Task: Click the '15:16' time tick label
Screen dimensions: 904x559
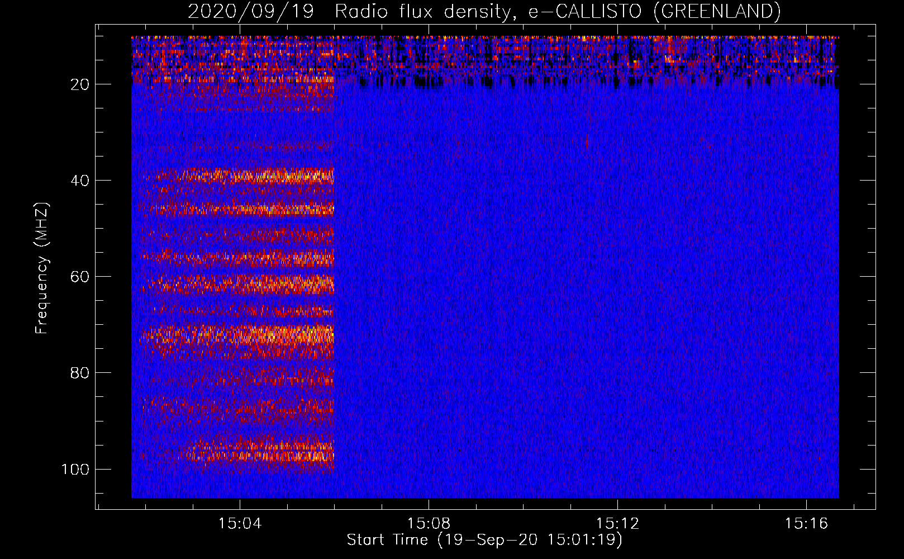Action: pyautogui.click(x=806, y=524)
